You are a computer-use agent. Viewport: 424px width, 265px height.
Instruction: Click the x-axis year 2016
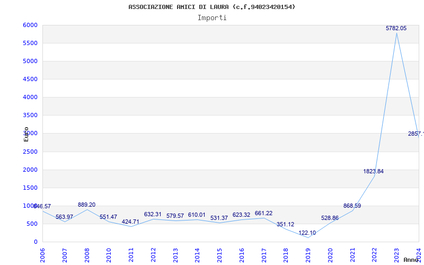[242, 255]
